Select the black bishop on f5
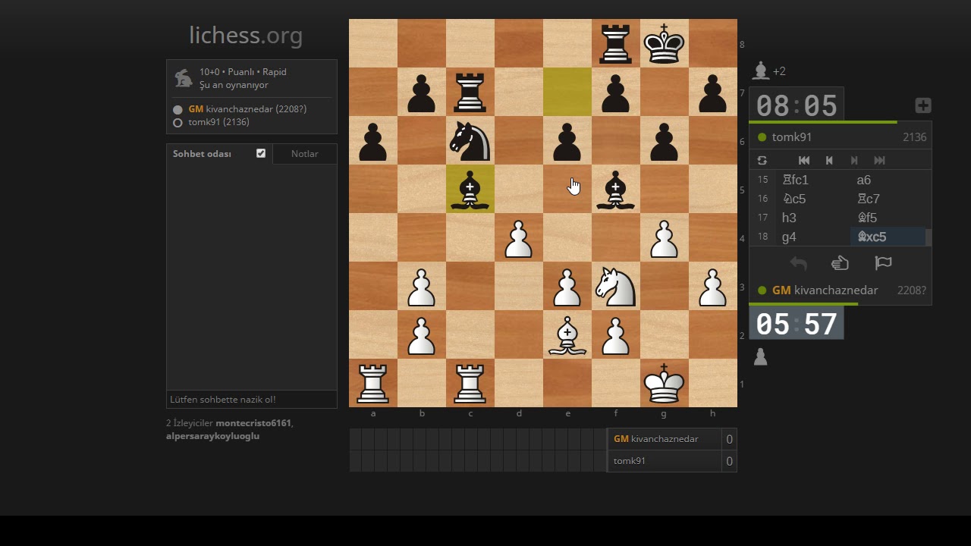The width and height of the screenshot is (971, 546). [616, 189]
